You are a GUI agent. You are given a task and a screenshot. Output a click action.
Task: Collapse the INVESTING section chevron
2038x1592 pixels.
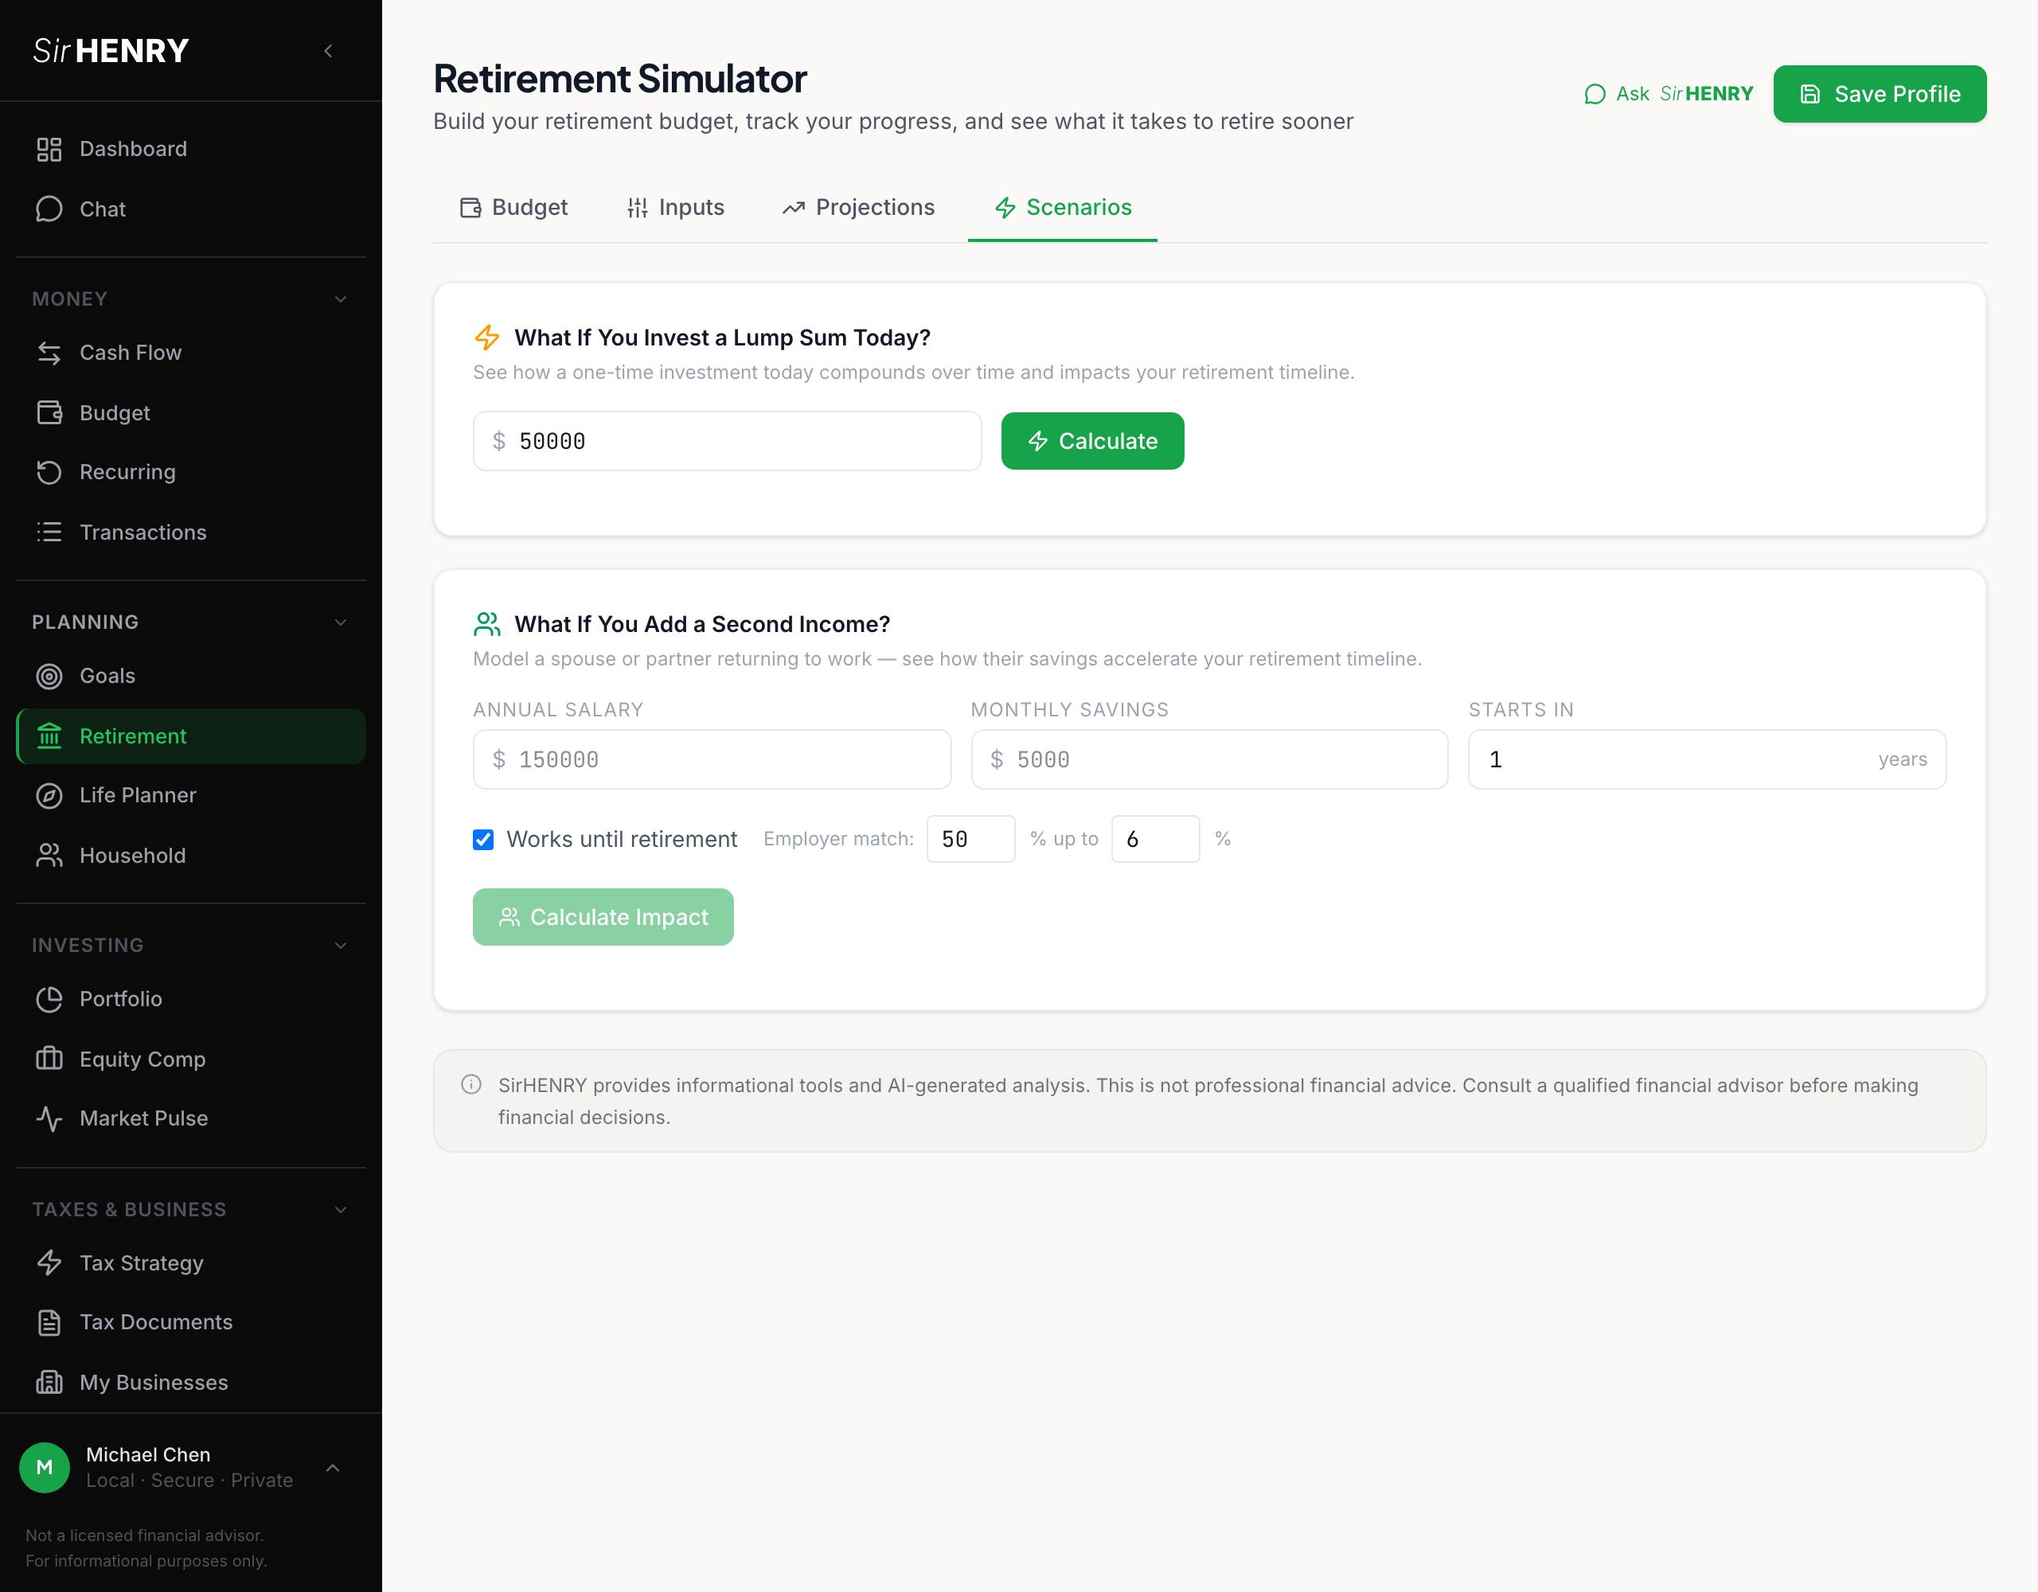(341, 946)
